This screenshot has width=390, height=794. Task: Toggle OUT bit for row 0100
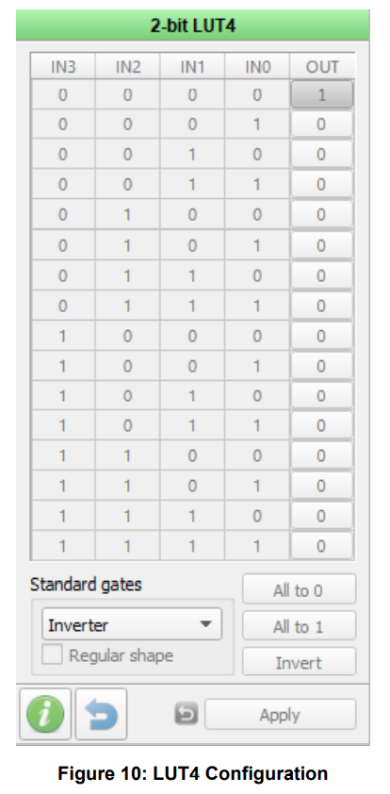pyautogui.click(x=322, y=215)
